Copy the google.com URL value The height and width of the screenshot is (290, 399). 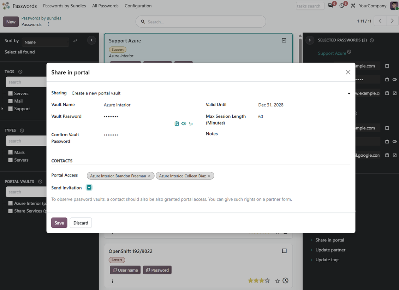(387, 155)
